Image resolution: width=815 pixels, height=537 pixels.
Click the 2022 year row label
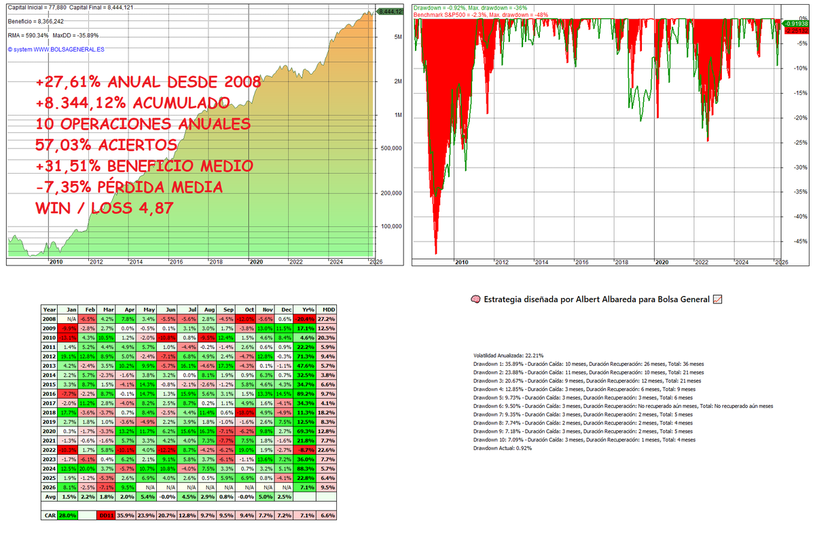(x=49, y=450)
